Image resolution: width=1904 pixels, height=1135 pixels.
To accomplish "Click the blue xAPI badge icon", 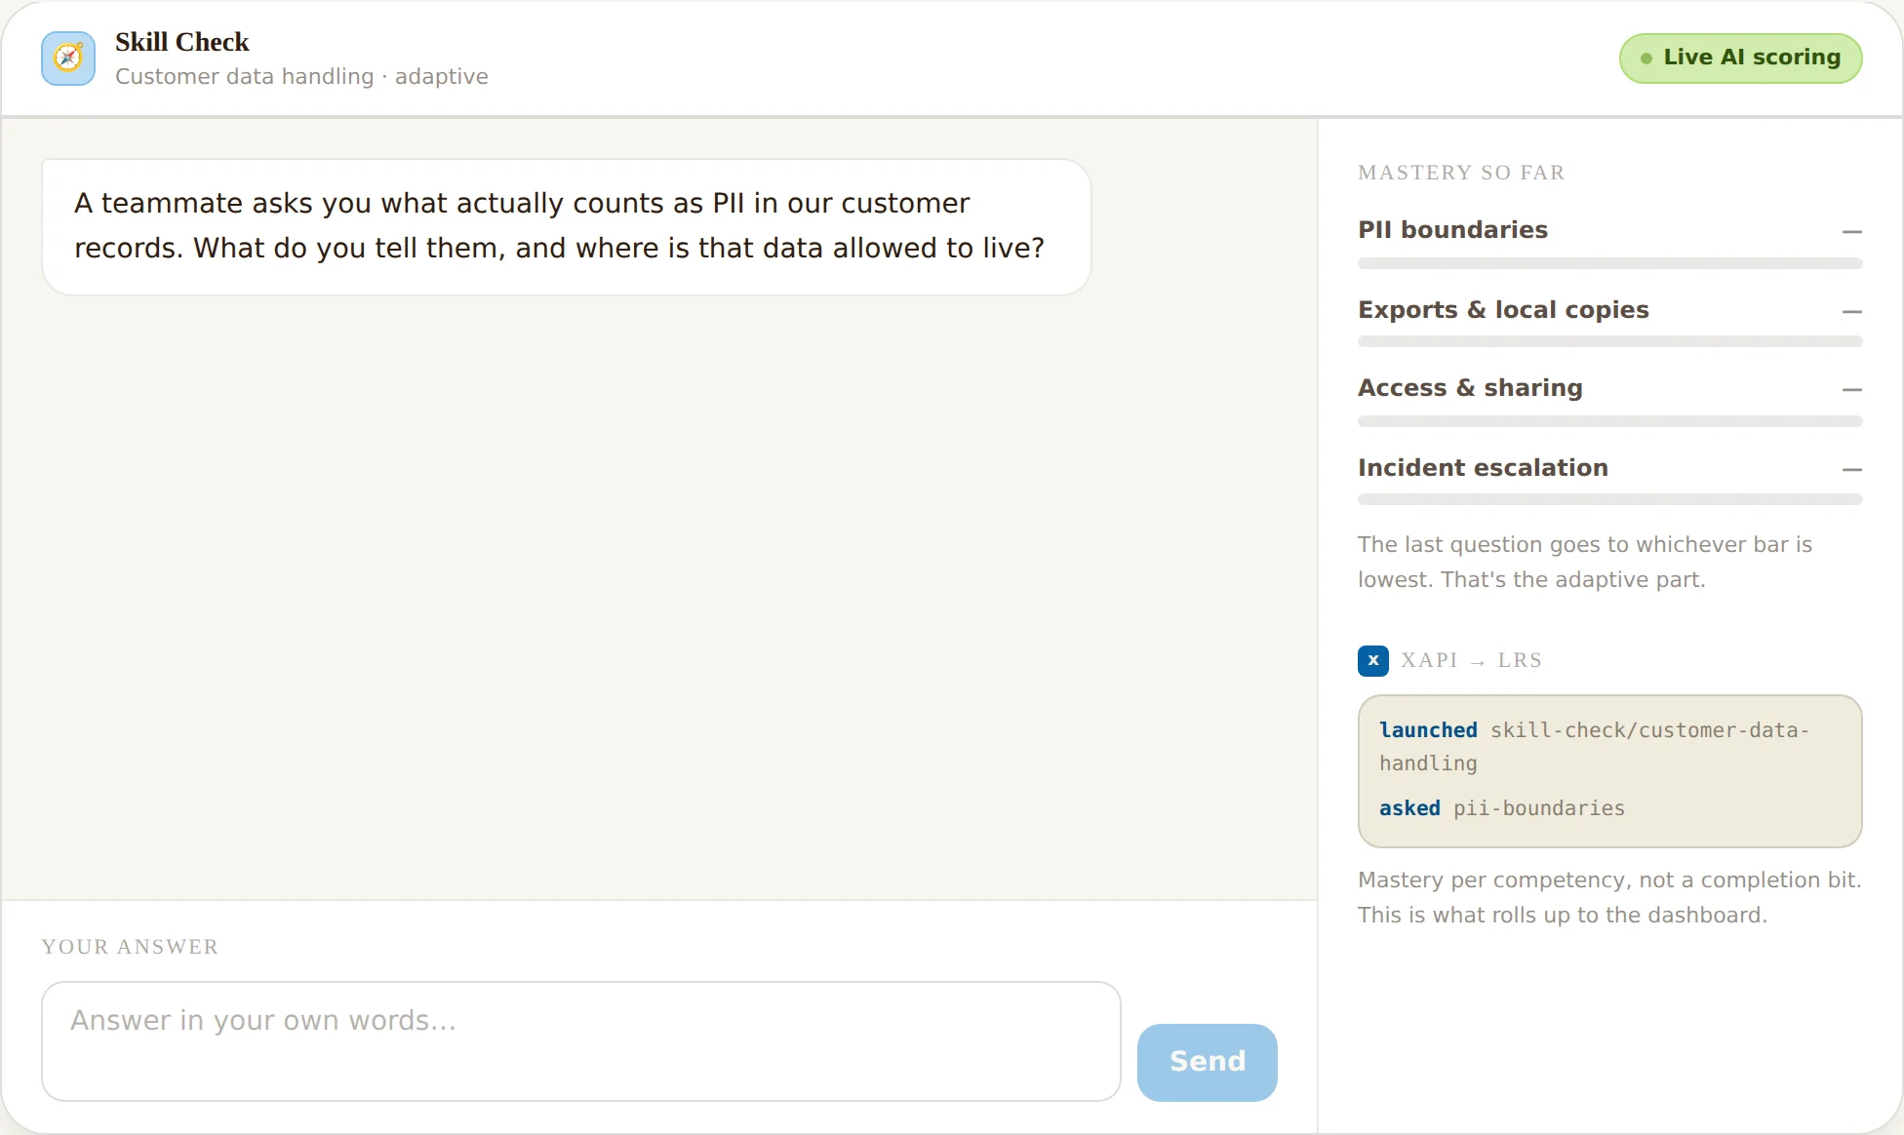I will click(1373, 660).
